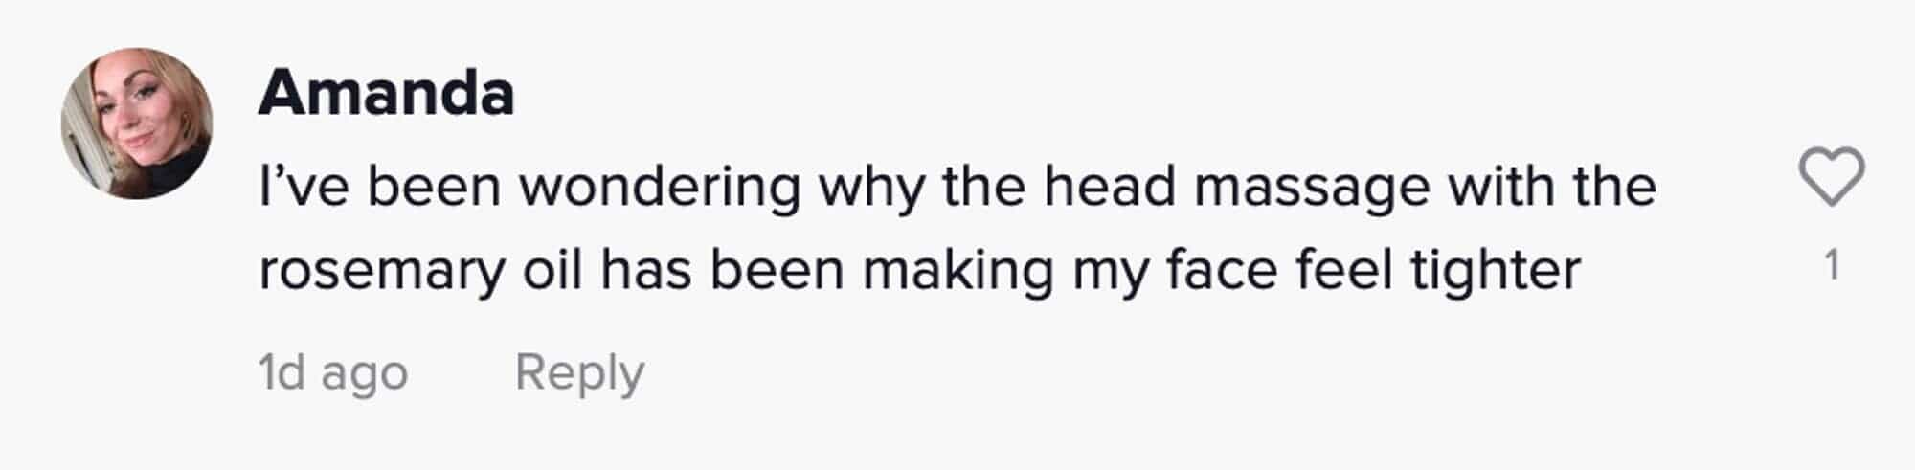The image size is (1915, 470).
Task: Open Amanda's profile picture
Action: pyautogui.click(x=137, y=123)
